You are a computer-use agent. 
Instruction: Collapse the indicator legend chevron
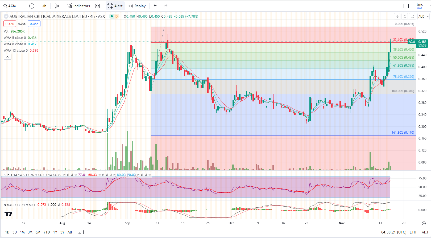(x=7, y=57)
